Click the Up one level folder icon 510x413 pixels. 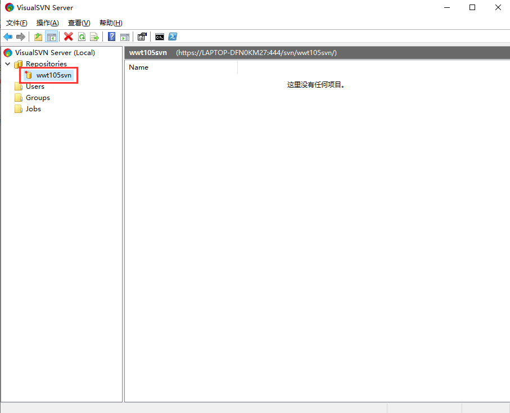pyautogui.click(x=38, y=37)
